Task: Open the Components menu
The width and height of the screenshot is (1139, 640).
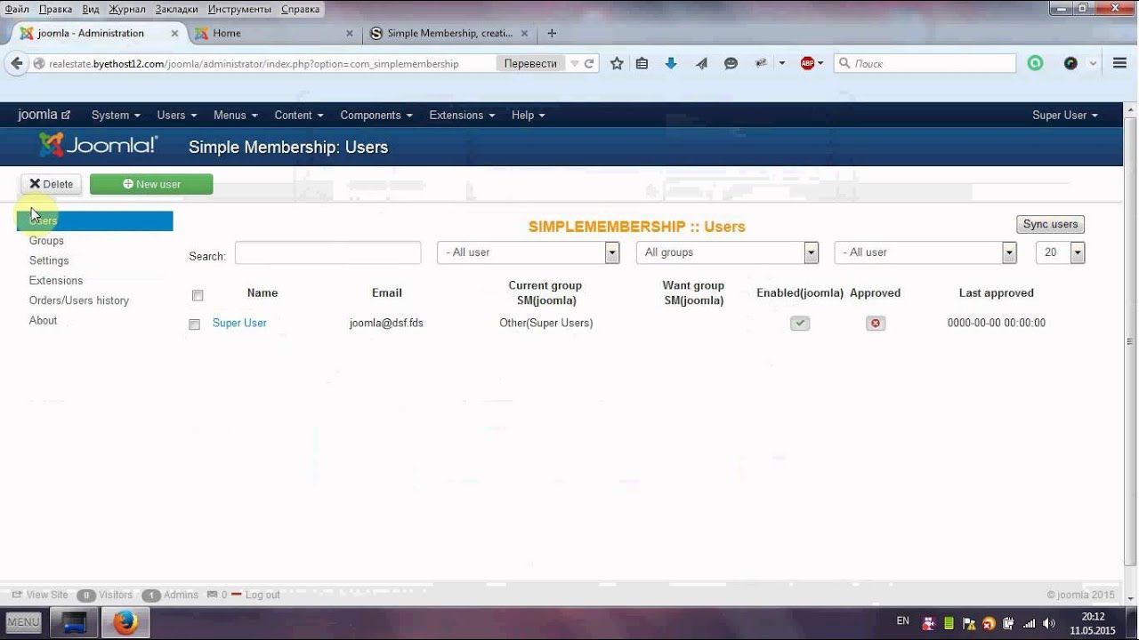Action: (x=376, y=115)
